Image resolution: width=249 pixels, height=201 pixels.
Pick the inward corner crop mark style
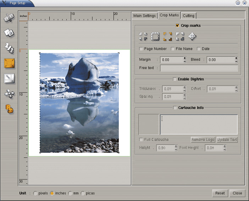click(143, 36)
